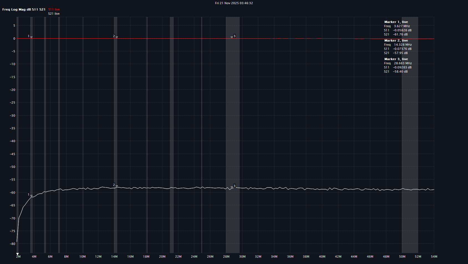Click the date and time stamp at top
This screenshot has width=468, height=264.
click(x=234, y=3)
